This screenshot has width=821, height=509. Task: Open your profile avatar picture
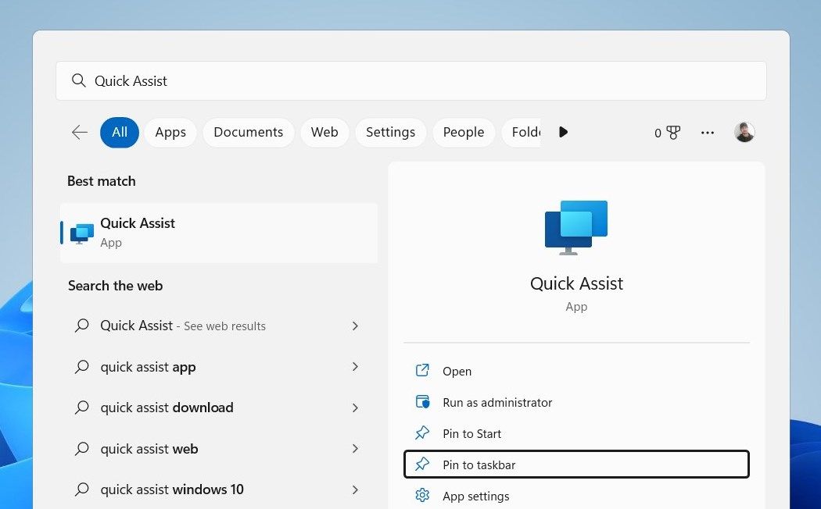coord(744,132)
